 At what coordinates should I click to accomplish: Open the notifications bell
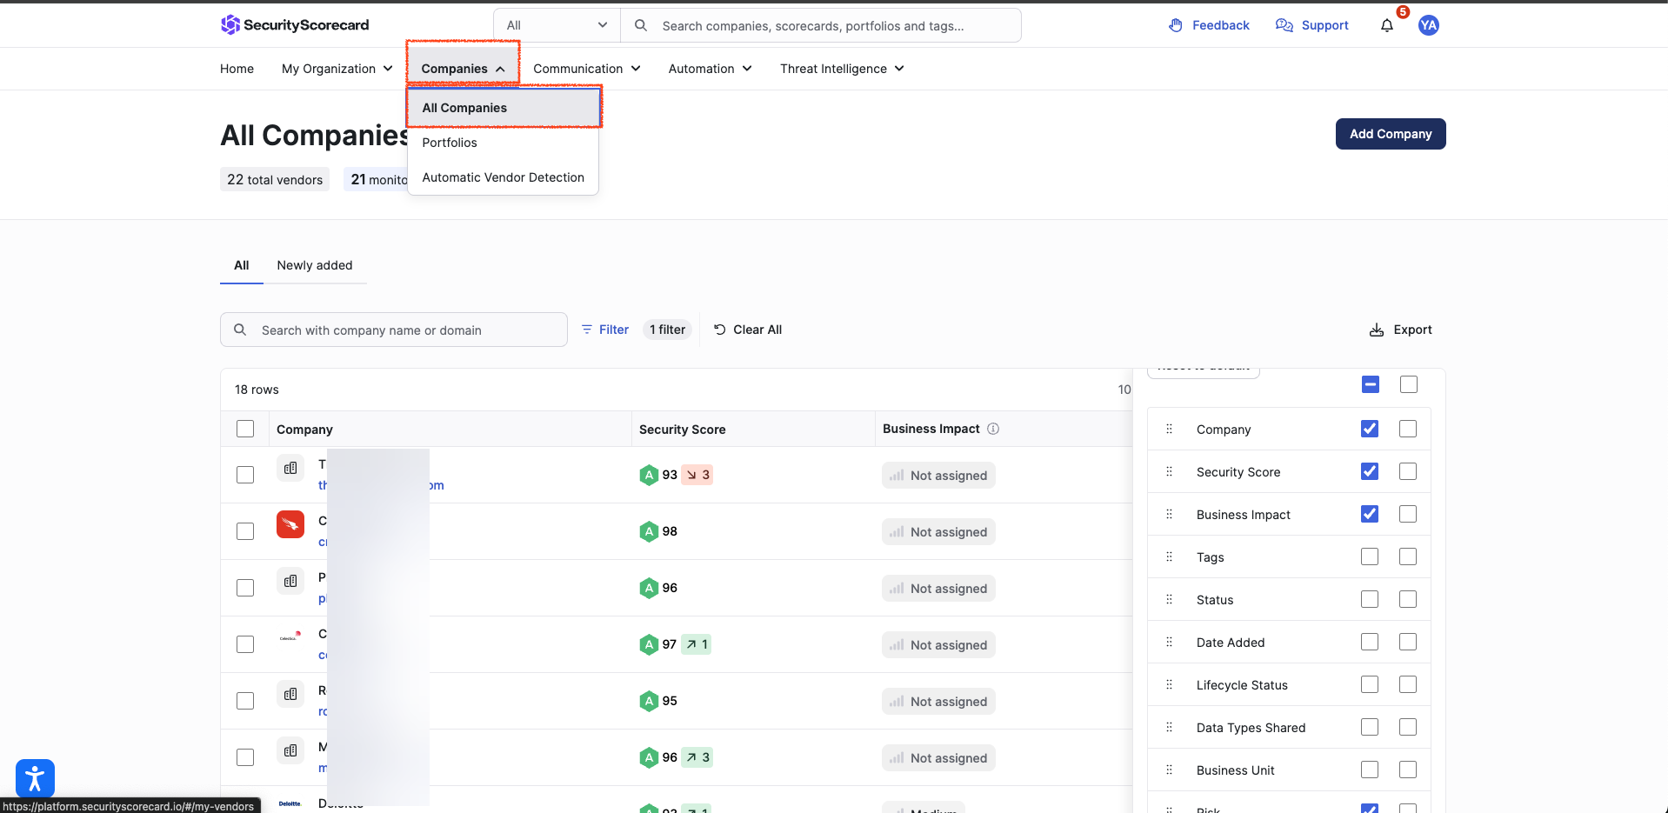(x=1386, y=25)
